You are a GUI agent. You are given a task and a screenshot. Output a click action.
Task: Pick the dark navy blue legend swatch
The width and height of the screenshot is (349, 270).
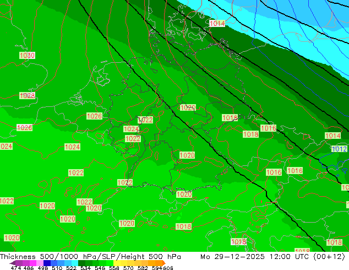click(x=47, y=263)
